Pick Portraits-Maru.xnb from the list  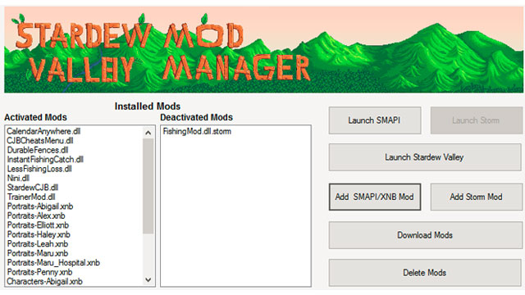(38, 253)
